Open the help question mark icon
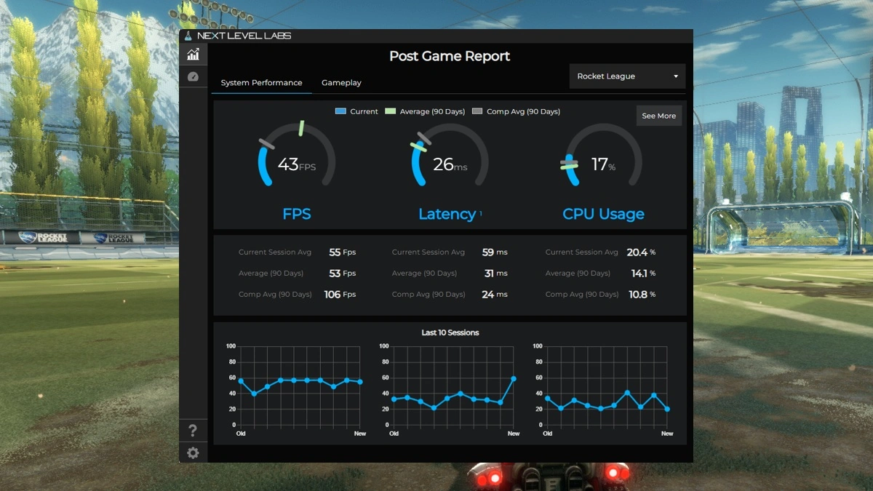873x491 pixels. 193,430
